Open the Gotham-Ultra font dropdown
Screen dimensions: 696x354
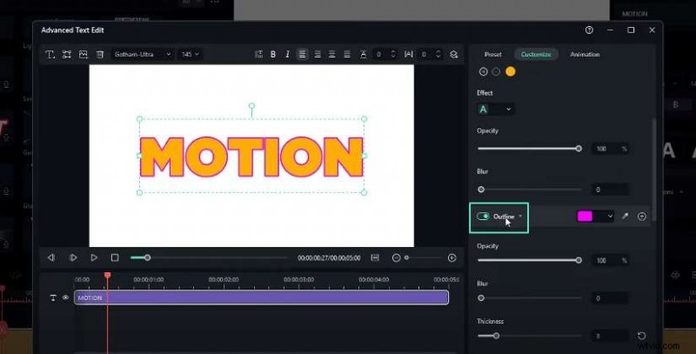(143, 54)
